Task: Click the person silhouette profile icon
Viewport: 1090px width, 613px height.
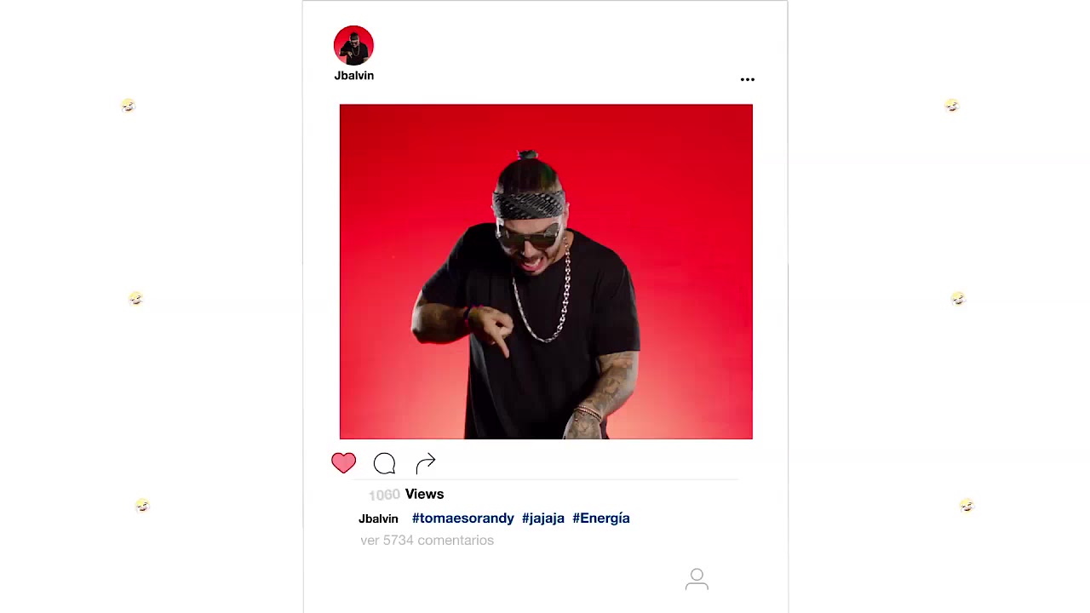Action: [x=697, y=579]
